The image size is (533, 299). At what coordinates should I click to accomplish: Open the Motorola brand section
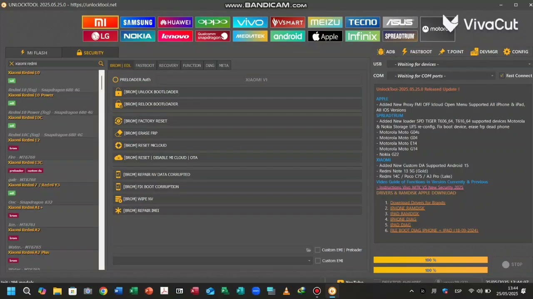tap(438, 29)
